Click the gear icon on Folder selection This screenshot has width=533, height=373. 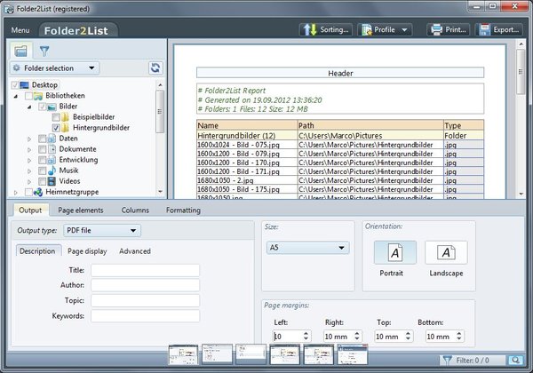16,68
